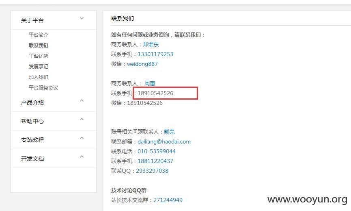The image size is (351, 211).
Task: Open 平台服务协议 sidebar entry
Action: [x=43, y=87]
